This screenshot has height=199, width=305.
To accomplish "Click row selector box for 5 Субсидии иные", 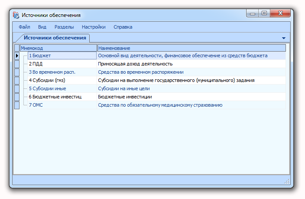I will pos(17,88).
